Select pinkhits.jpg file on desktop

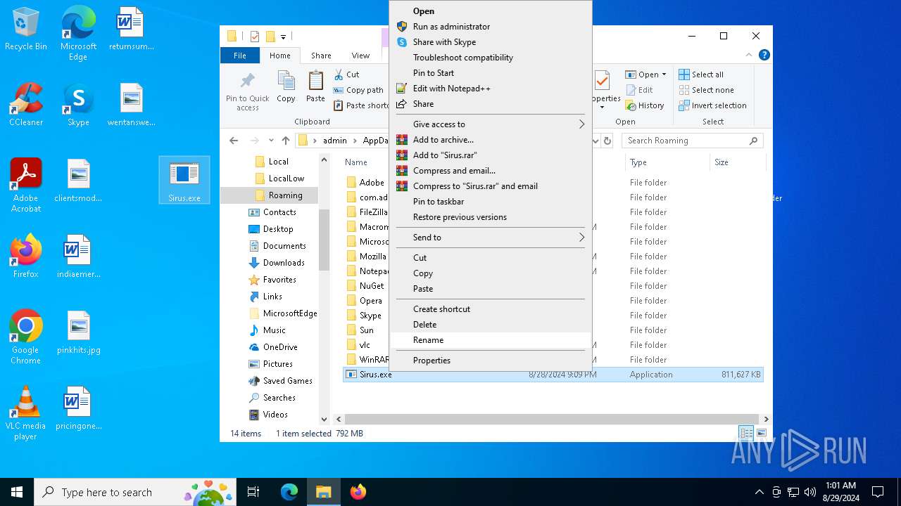pos(79,332)
